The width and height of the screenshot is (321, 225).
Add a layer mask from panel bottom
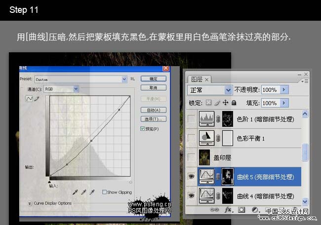point(241,210)
